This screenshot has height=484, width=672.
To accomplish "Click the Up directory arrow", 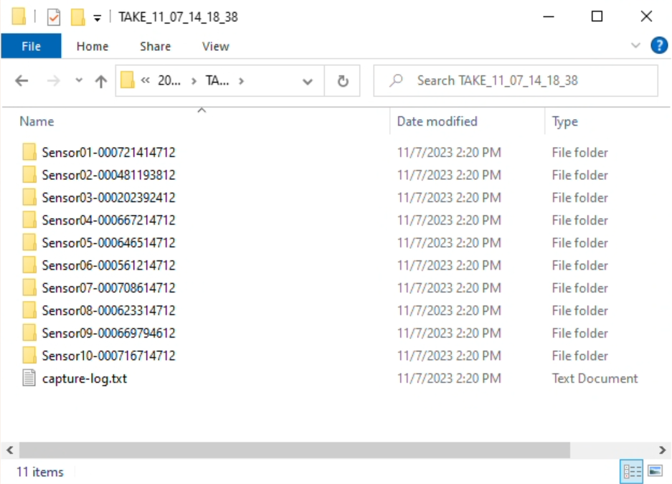I will (101, 81).
